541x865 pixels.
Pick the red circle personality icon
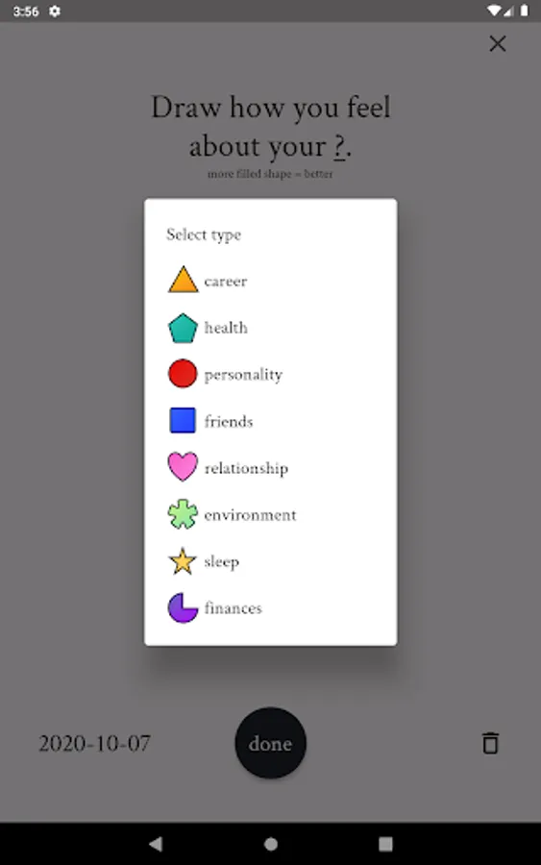click(x=183, y=374)
